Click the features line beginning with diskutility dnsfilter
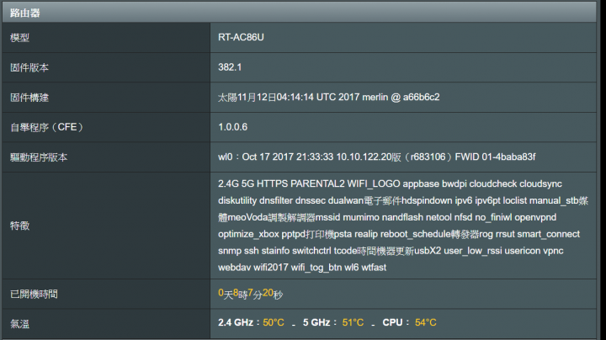The width and height of the screenshot is (606, 340). [x=403, y=200]
